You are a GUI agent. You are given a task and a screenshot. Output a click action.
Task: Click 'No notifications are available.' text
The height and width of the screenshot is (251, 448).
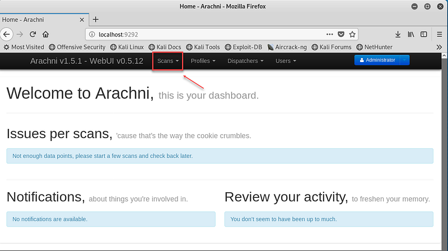coord(50,219)
